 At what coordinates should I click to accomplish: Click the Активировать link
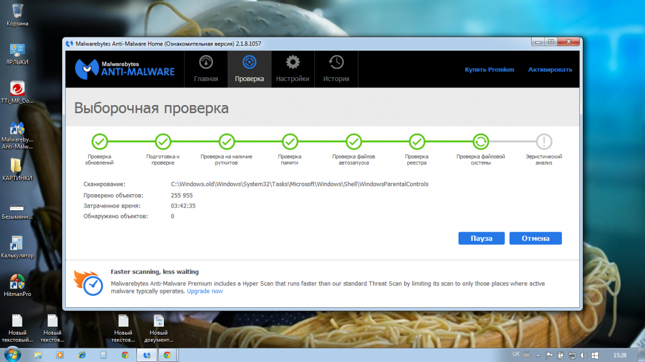(550, 70)
